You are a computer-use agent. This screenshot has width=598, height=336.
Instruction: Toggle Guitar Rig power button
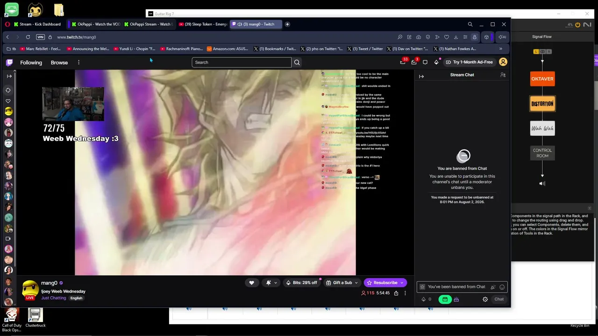578,25
